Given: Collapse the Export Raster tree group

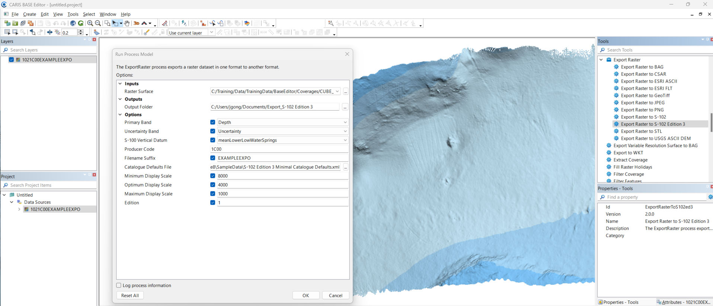Looking at the screenshot, I should 601,60.
